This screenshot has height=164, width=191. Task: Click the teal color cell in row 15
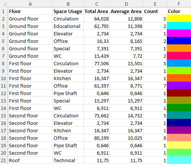tap(179, 116)
